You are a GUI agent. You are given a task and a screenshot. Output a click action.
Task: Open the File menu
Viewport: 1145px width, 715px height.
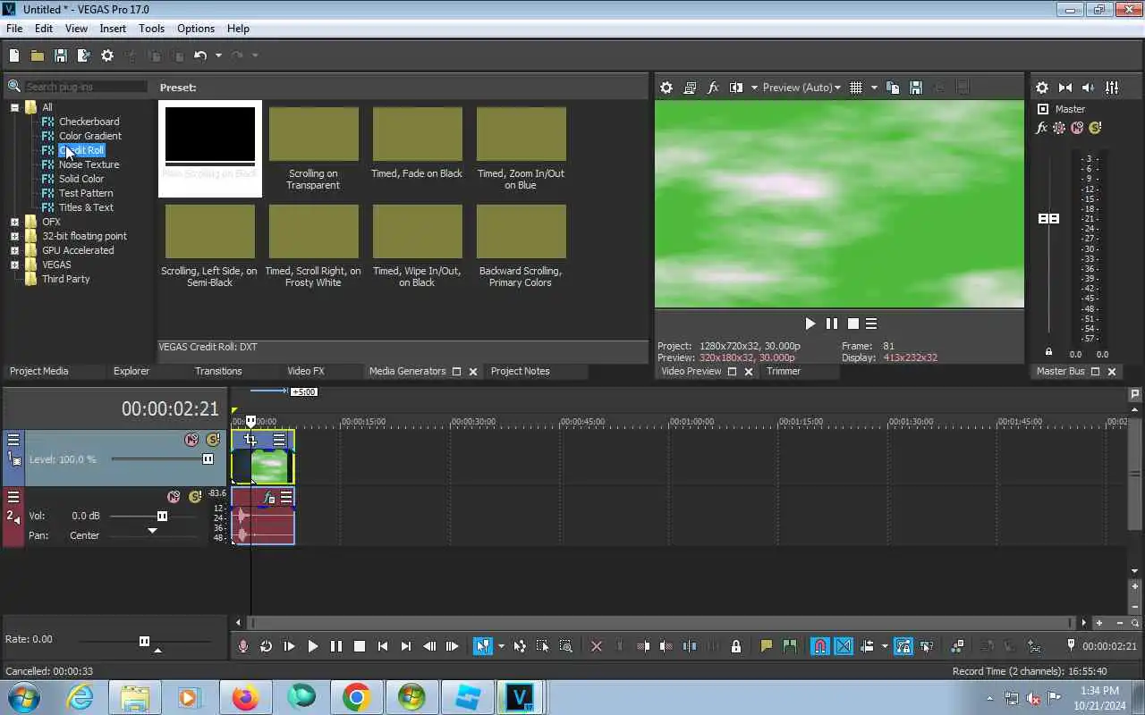14,29
